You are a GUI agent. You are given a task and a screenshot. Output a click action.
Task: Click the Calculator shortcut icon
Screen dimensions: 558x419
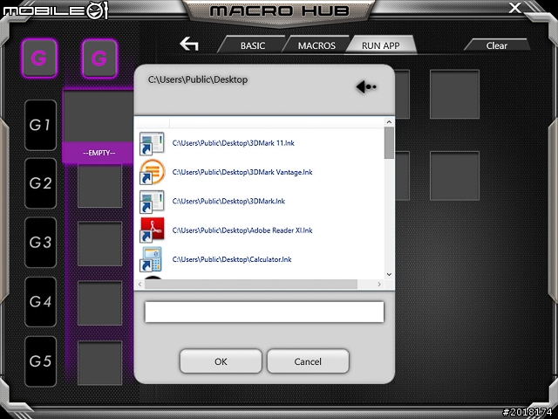(x=151, y=259)
